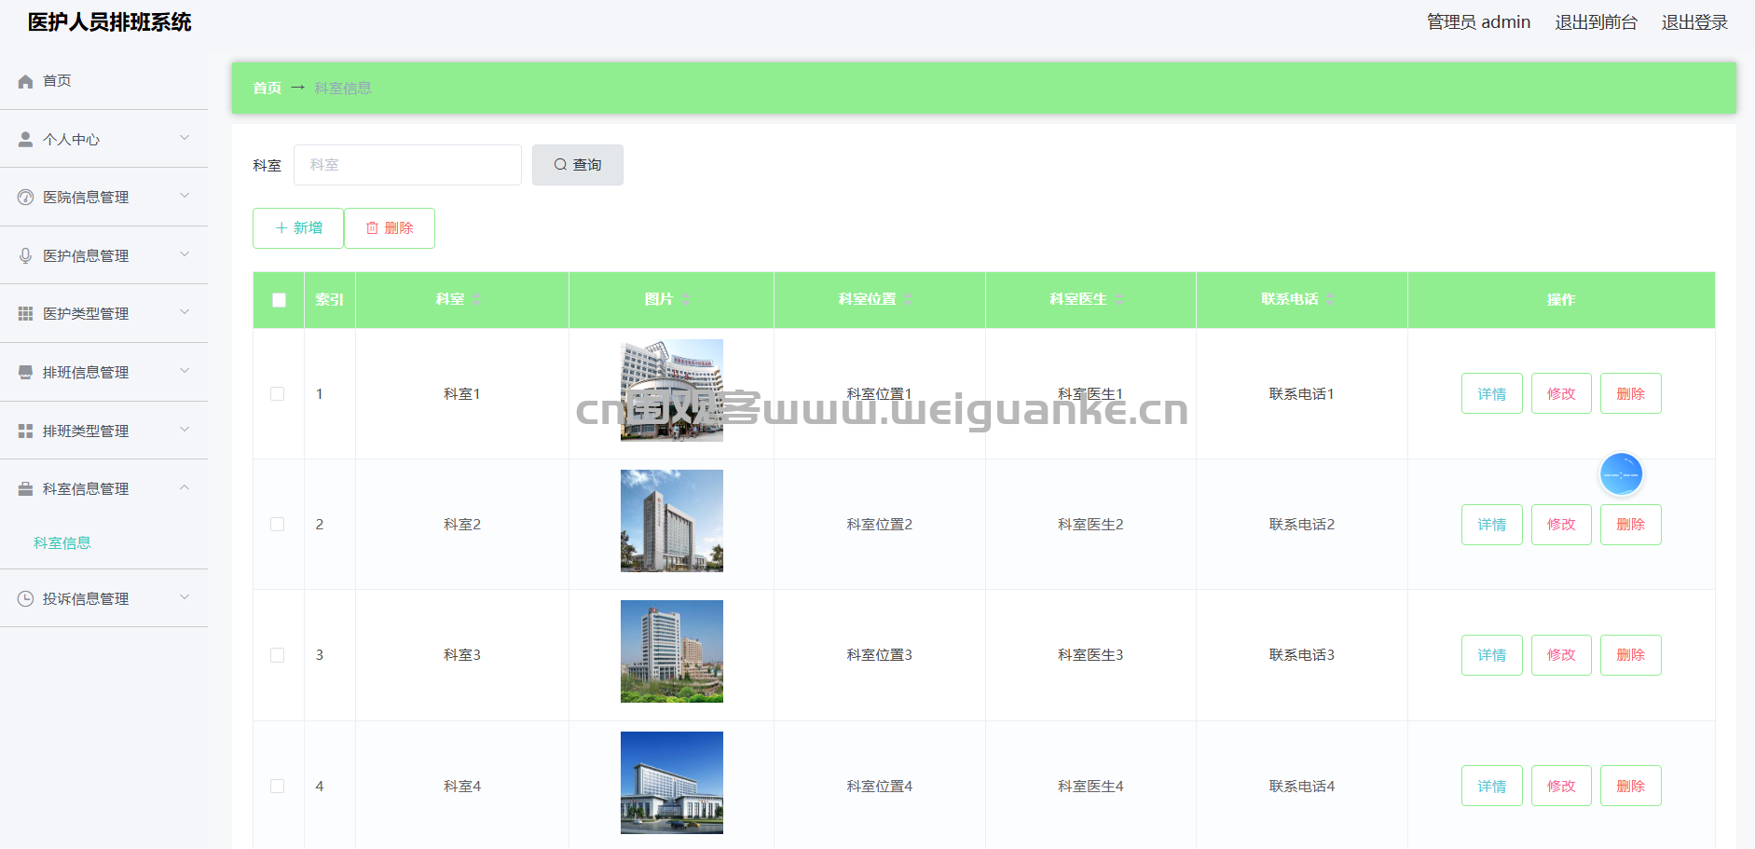Click the 科室位置2 table cell
1755x849 pixels.
(879, 525)
